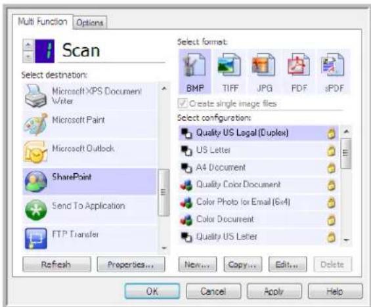Choose the TIFF format icon
371x307 pixels.
coord(229,65)
